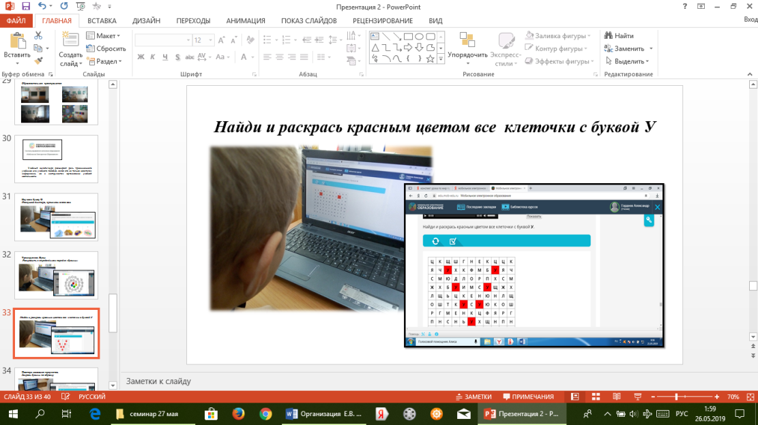
Task: Expand the shapes gallery more arrow
Action: click(x=441, y=60)
